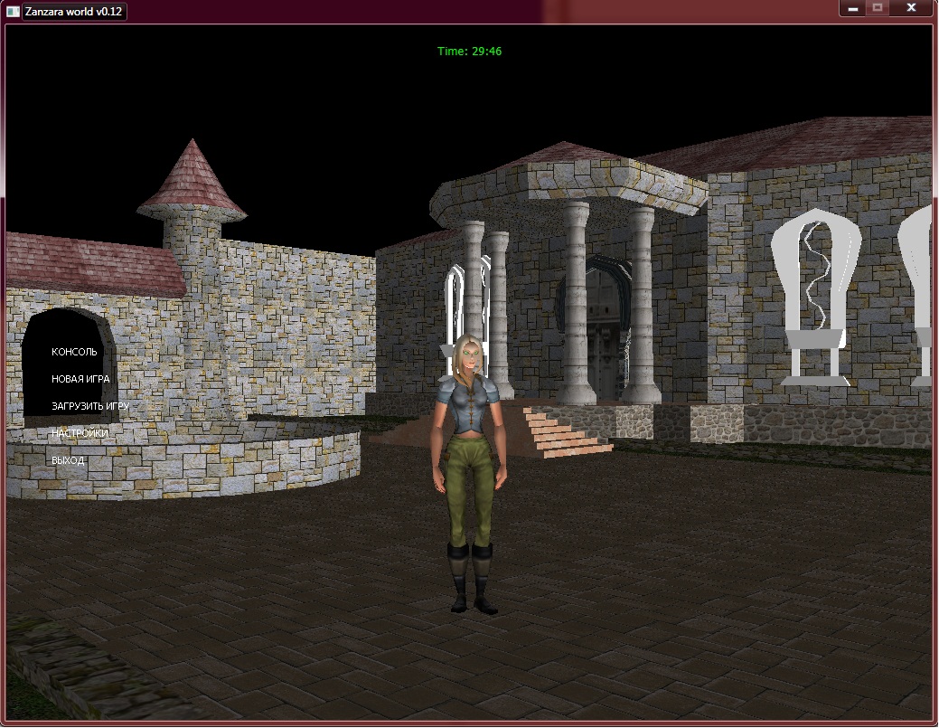The image size is (939, 728).
Task: Click the maximize button in the title bar
Action: (877, 8)
